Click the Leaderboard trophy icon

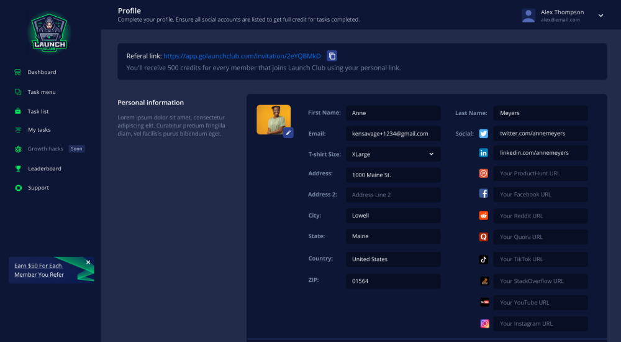(x=18, y=169)
